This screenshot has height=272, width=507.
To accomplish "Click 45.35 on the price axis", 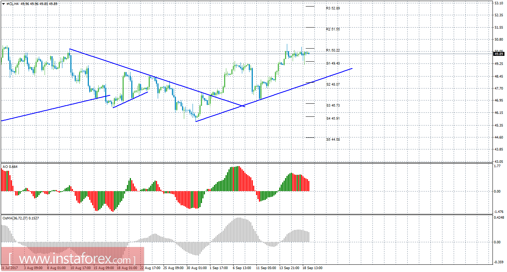I will coord(499,125).
